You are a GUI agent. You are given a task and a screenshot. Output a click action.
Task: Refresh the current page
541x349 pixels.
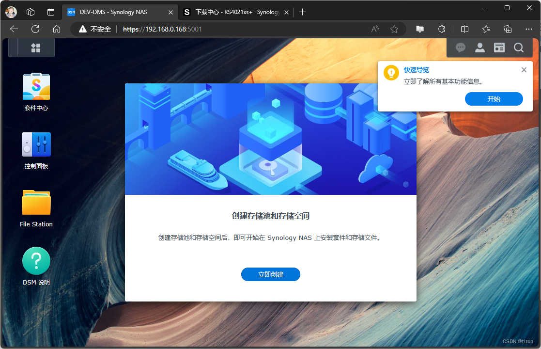pyautogui.click(x=35, y=29)
